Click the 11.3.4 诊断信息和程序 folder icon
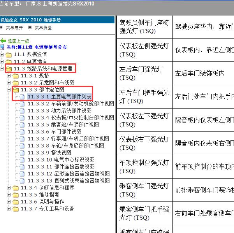Image resolution: width=234 pixels, height=233 pixels. [x=16, y=188]
